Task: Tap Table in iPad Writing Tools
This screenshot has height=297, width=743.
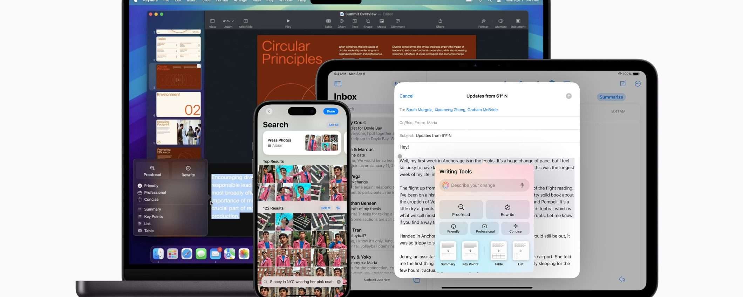Action: [x=498, y=253]
